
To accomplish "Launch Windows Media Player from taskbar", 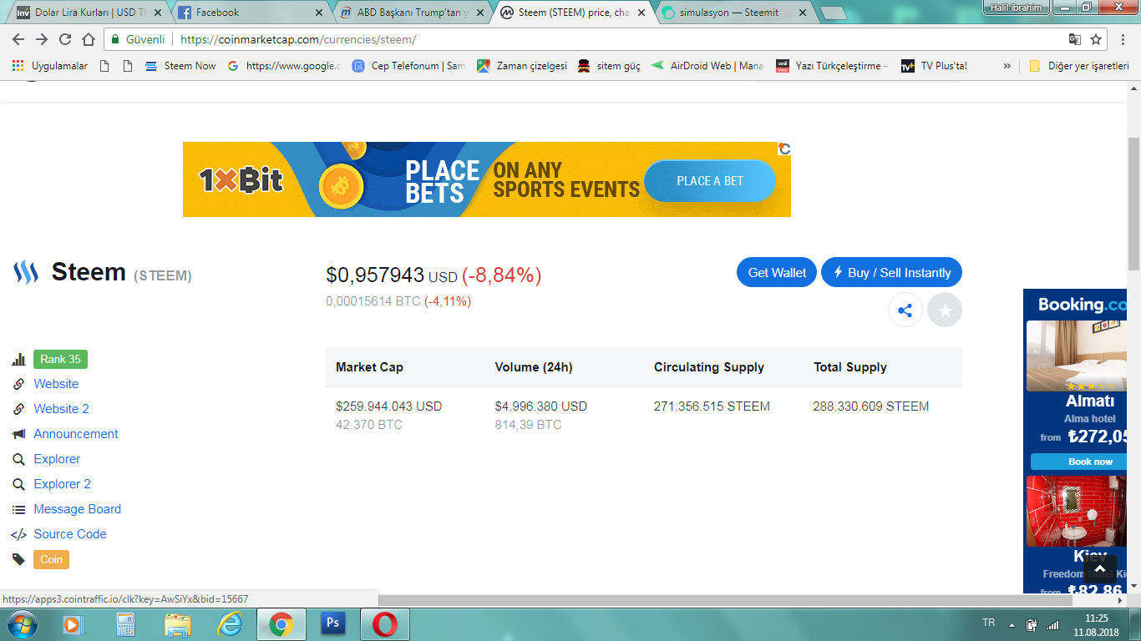I will point(74,623).
